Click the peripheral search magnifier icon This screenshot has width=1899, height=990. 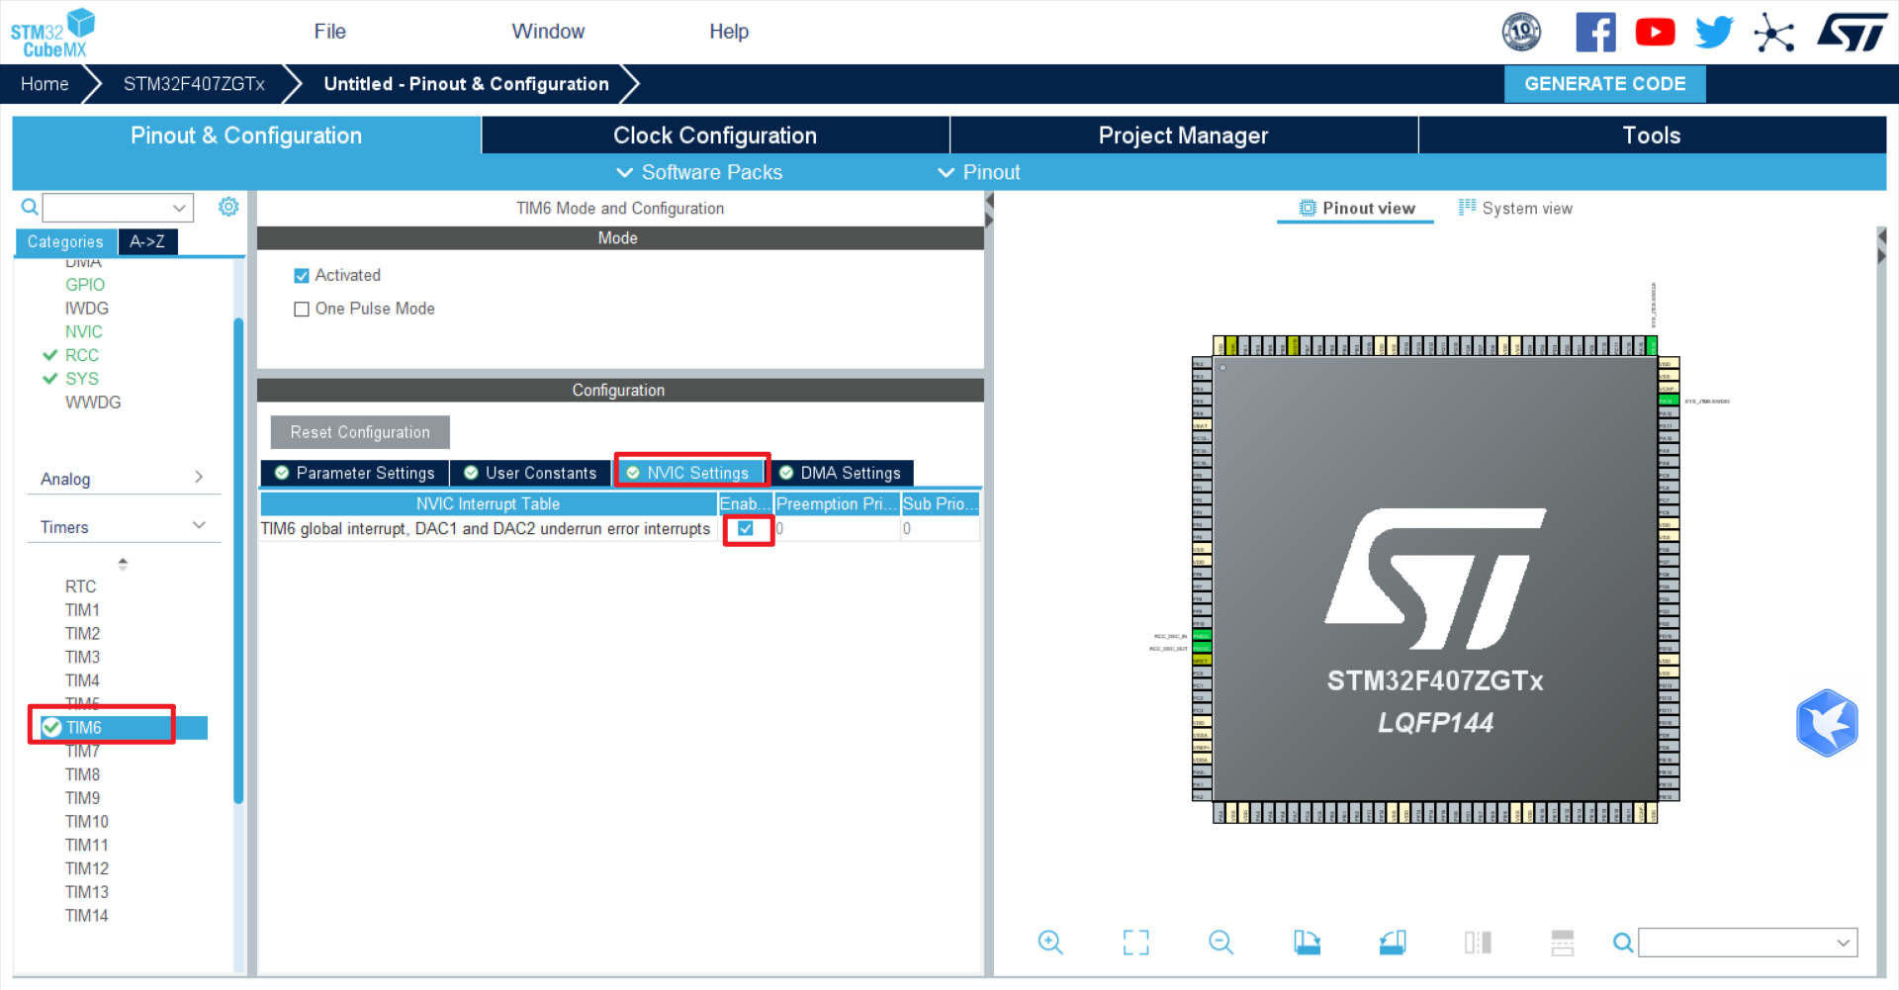[30, 207]
